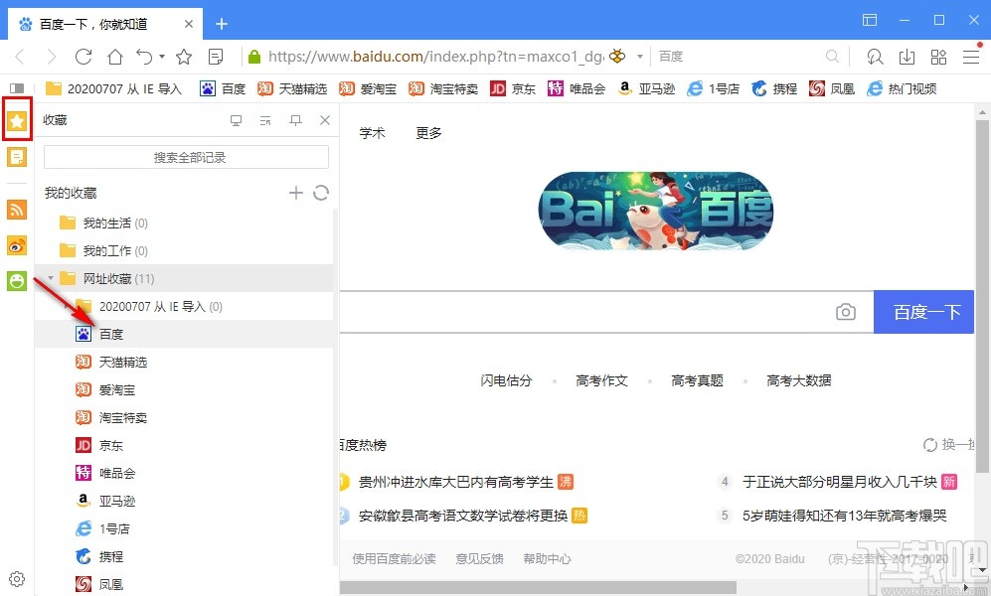Open the RSS feed sidebar icon
991x596 pixels.
pyautogui.click(x=17, y=210)
